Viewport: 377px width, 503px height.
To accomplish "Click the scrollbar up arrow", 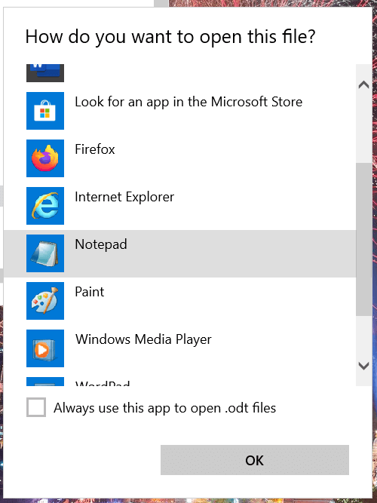I will [363, 84].
